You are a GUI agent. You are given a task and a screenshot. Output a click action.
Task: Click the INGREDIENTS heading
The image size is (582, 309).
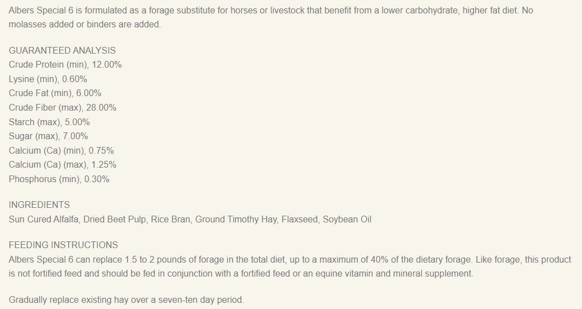tap(39, 205)
